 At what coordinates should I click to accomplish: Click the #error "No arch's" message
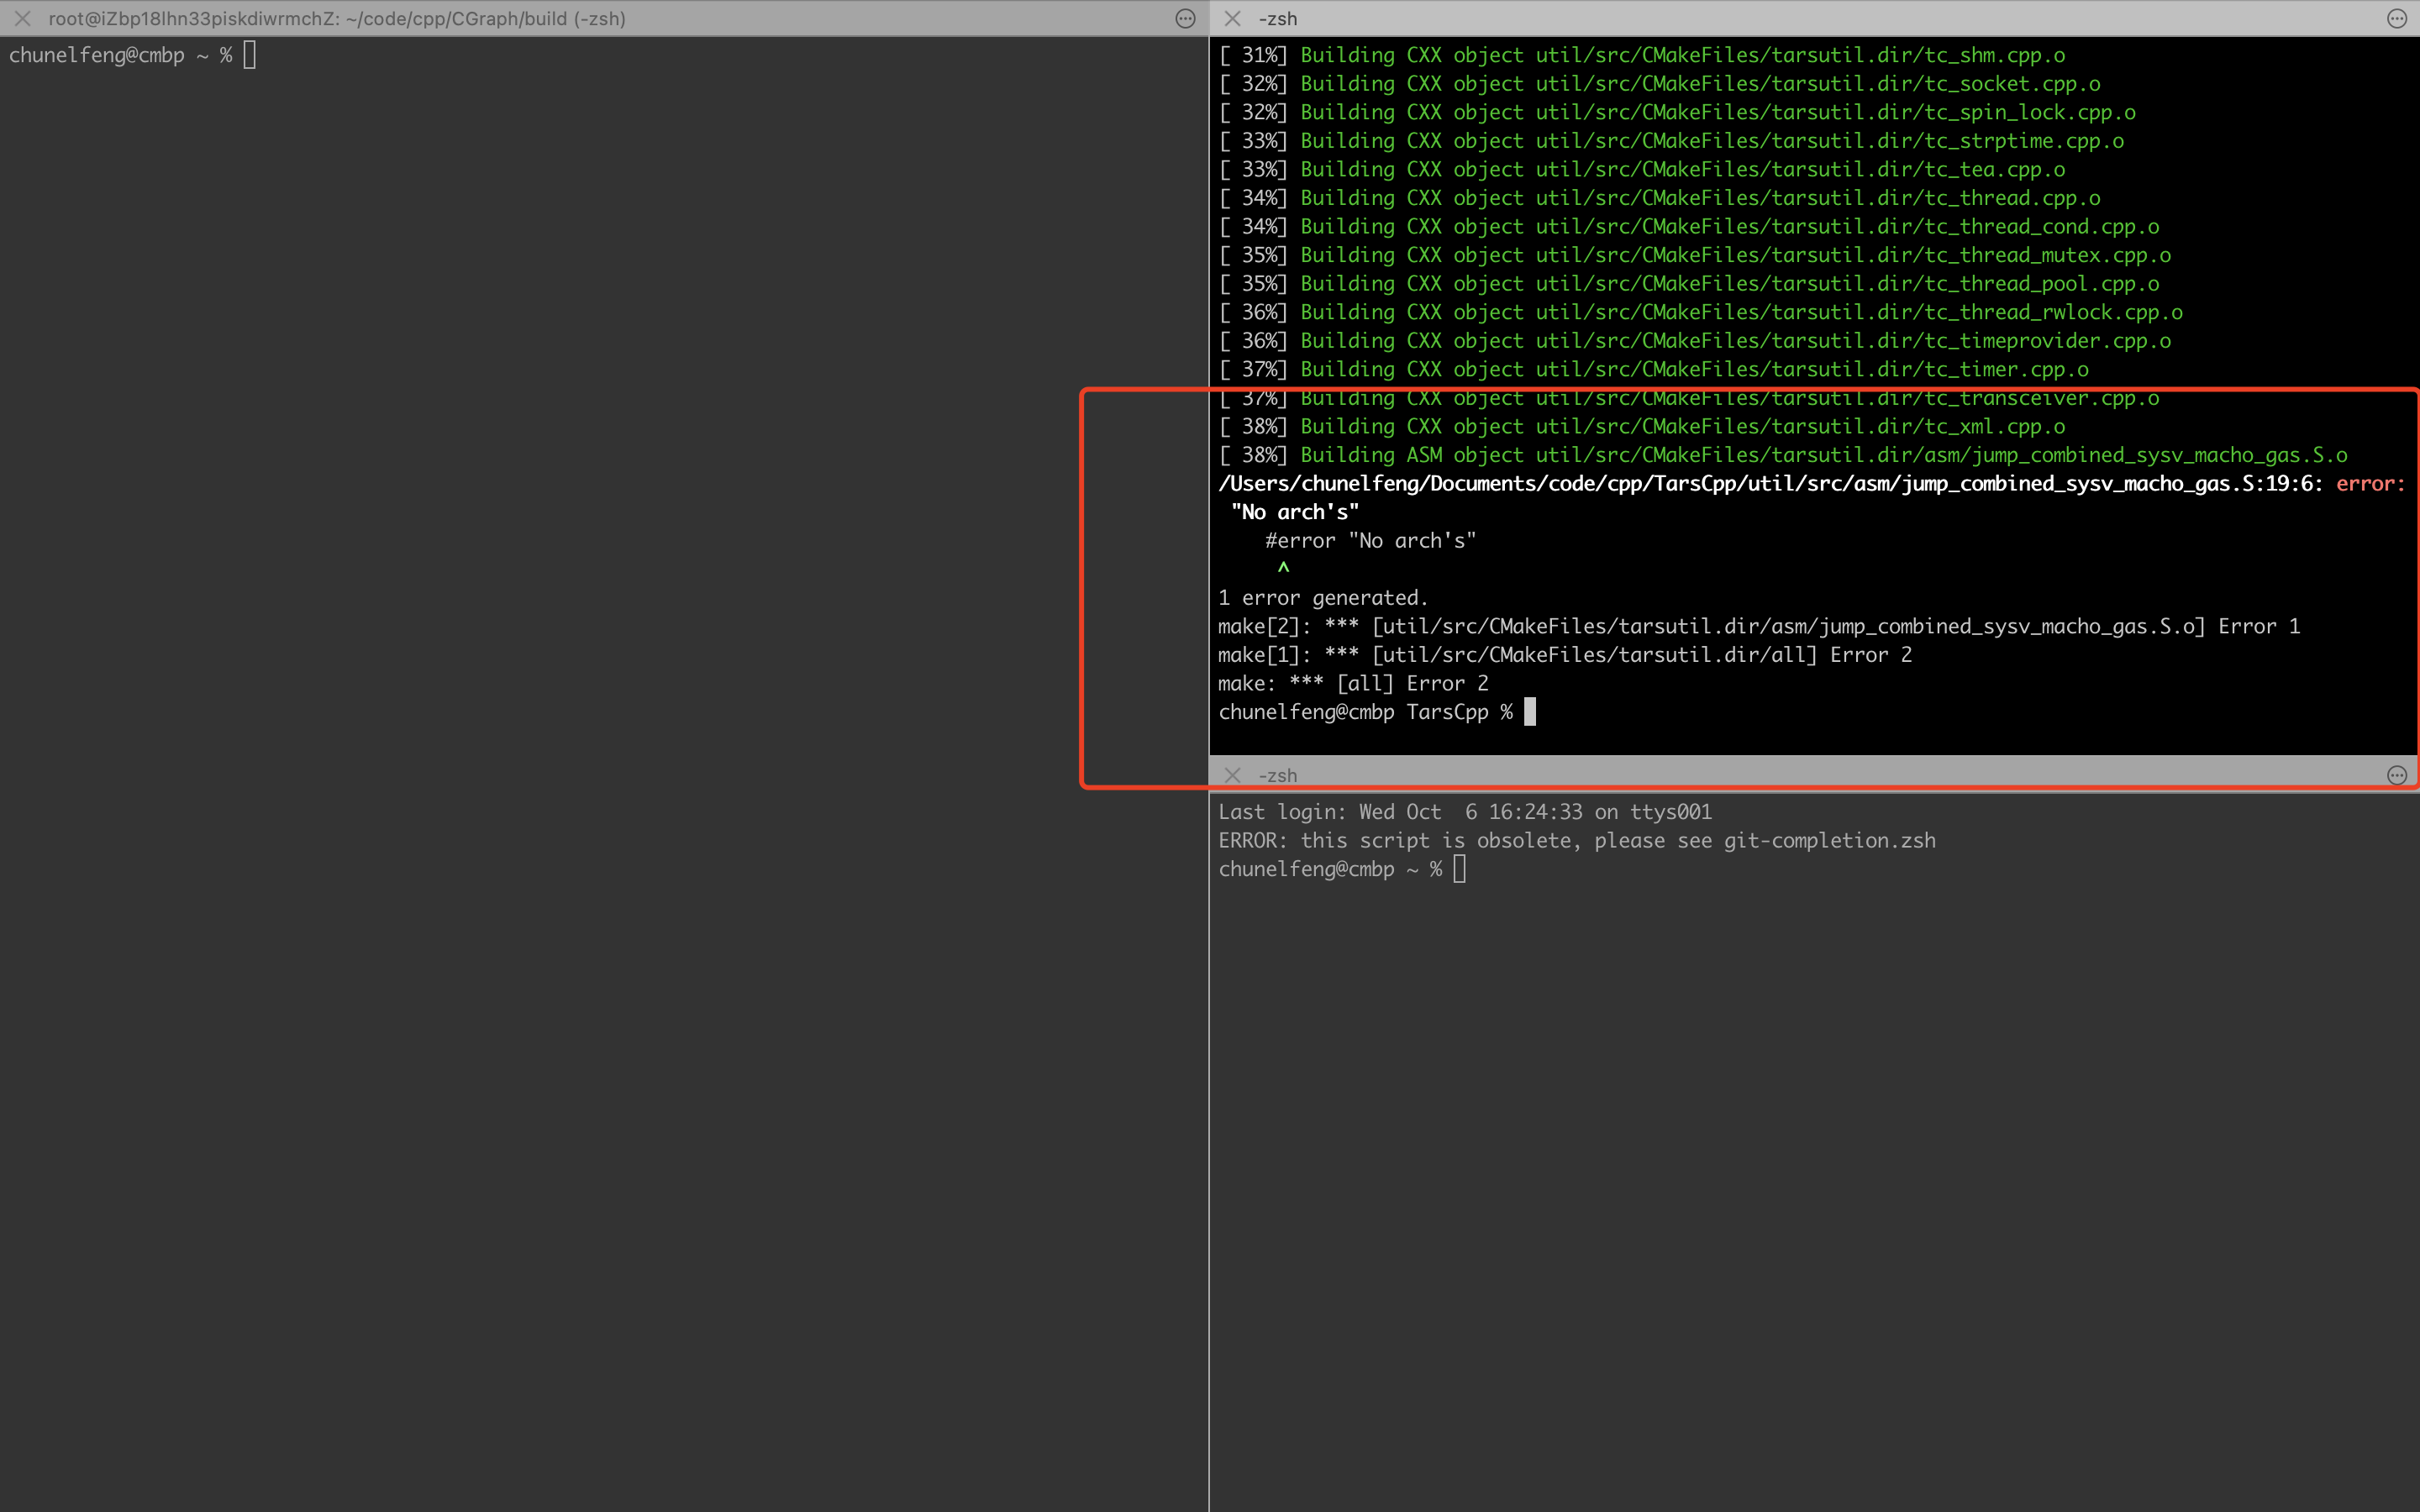pos(1368,540)
